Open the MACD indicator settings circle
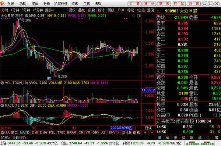 2,105
